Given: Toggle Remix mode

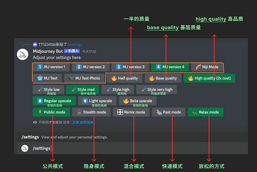Looking at the screenshot, I should tap(131, 112).
